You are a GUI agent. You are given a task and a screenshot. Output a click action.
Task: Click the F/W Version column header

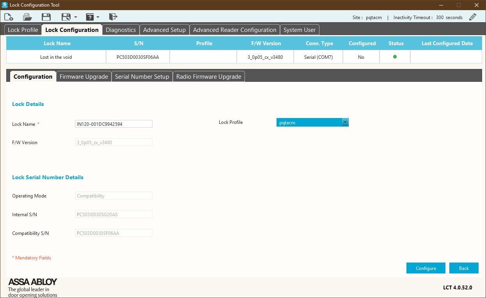266,43
